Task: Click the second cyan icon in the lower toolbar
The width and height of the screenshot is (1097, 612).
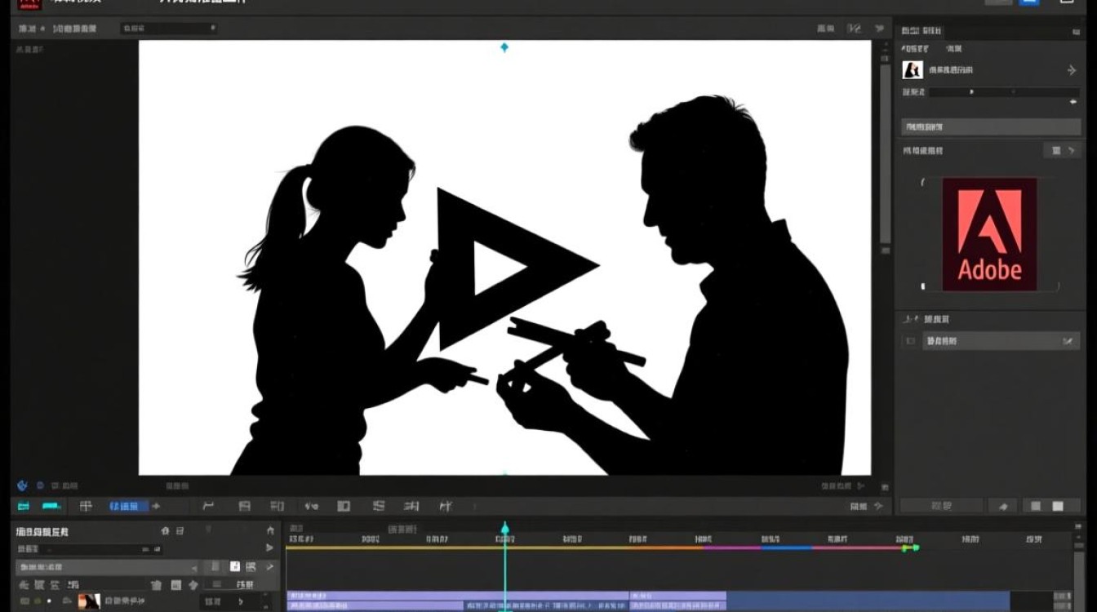Action: pyautogui.click(x=51, y=506)
